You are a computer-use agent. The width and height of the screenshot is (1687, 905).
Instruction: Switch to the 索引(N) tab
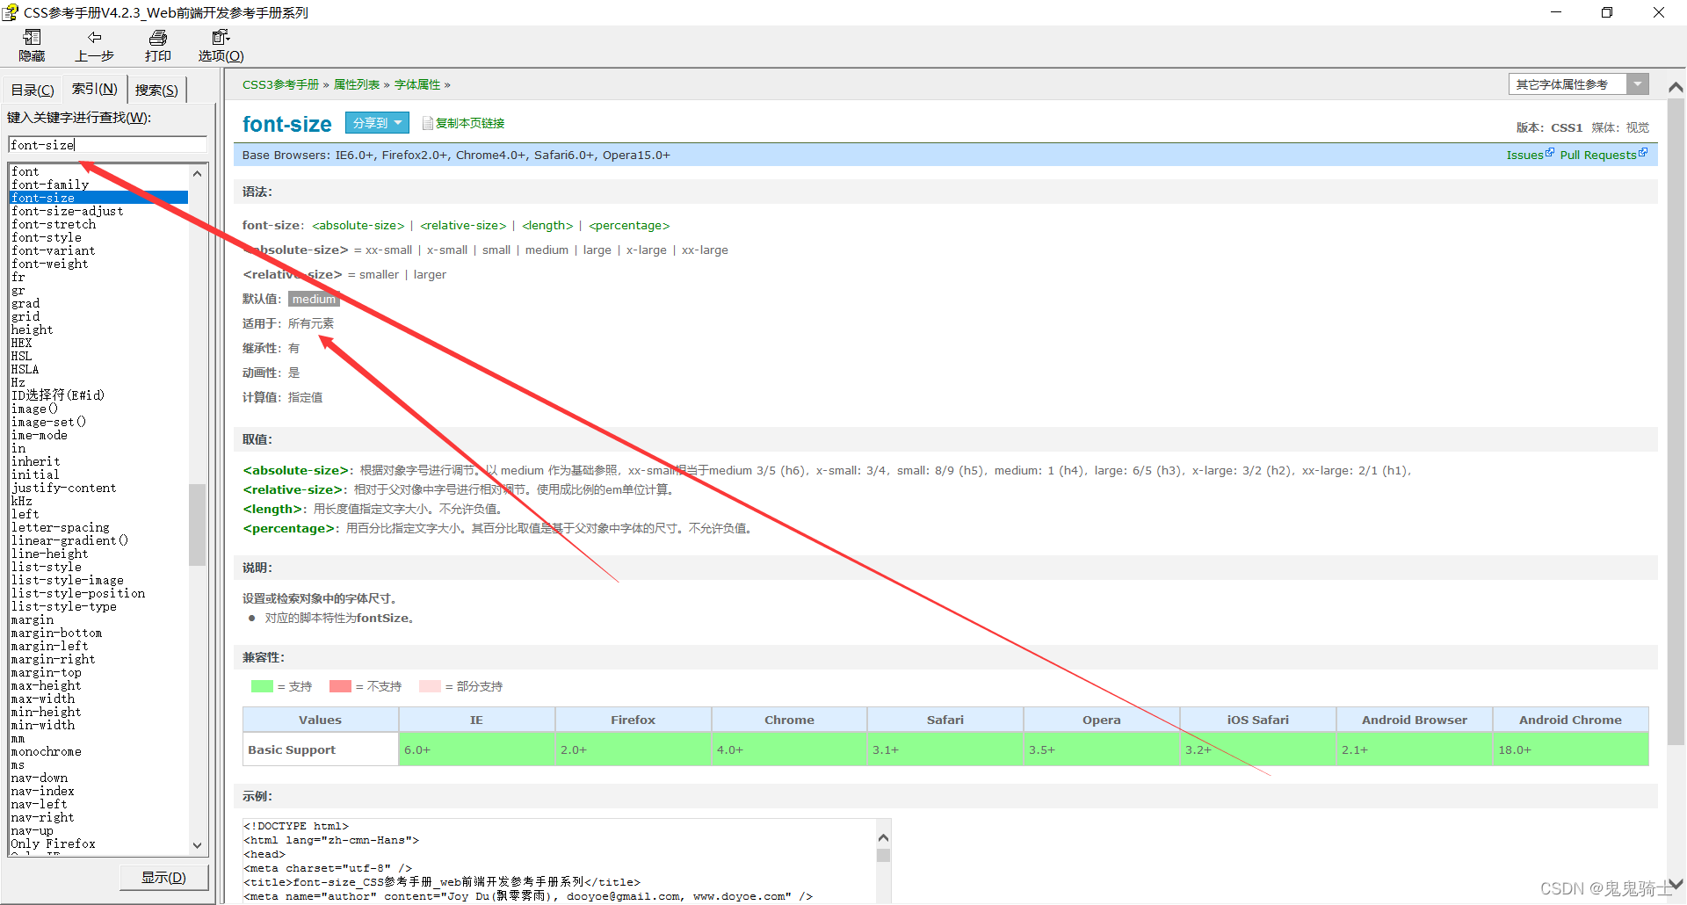(x=94, y=89)
